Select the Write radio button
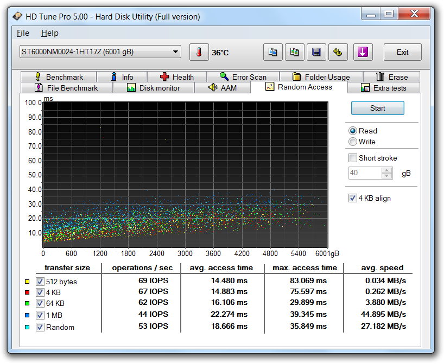444x364 pixels. [x=353, y=142]
